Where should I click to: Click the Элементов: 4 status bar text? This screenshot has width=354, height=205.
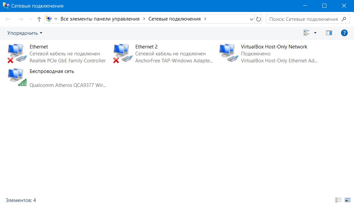pyautogui.click(x=21, y=200)
